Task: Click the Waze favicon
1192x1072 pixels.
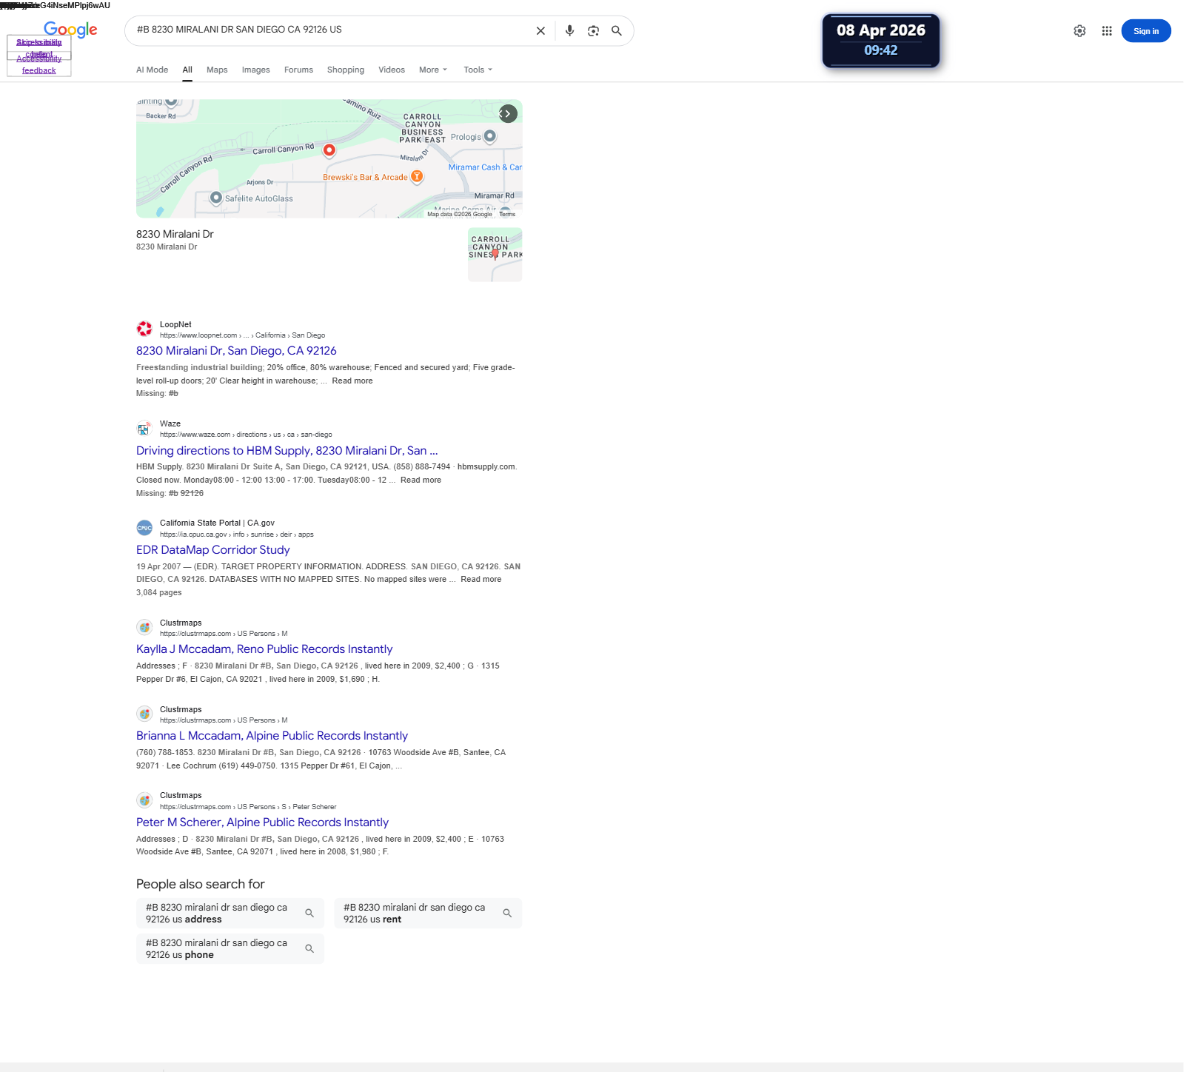Action: point(144,429)
